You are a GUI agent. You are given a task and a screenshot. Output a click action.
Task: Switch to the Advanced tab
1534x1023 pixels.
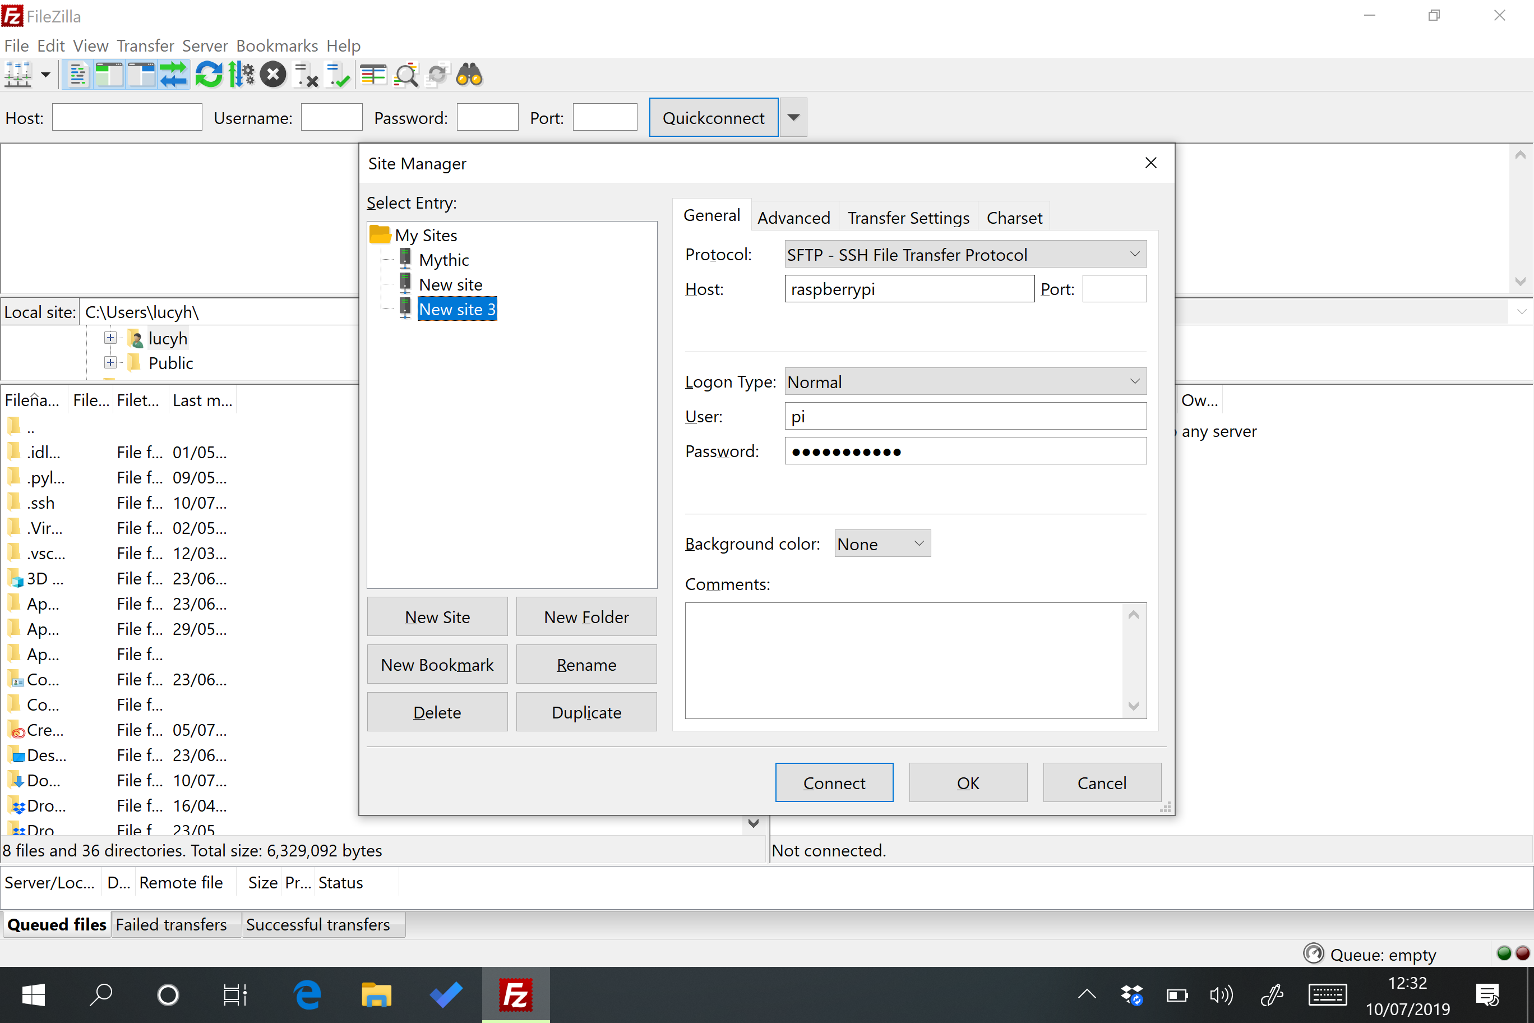pyautogui.click(x=793, y=218)
